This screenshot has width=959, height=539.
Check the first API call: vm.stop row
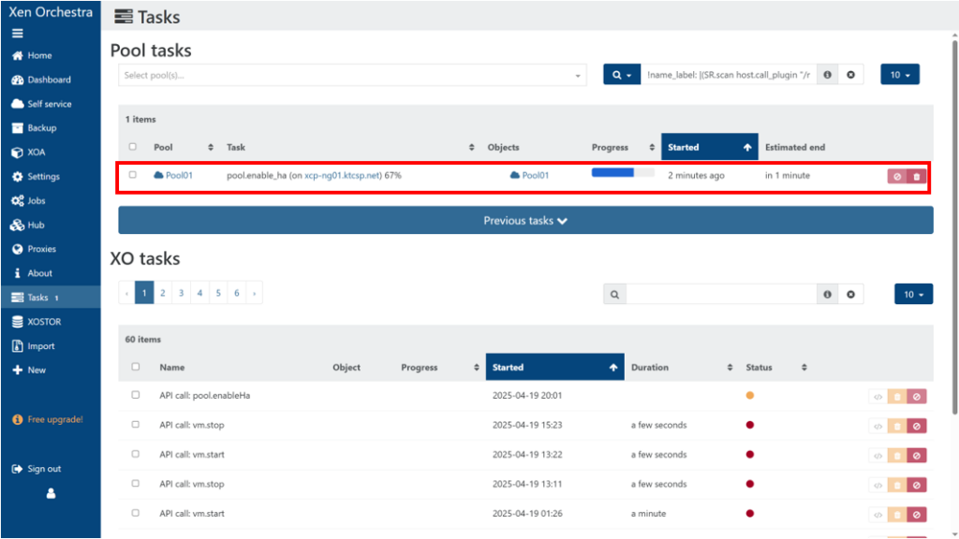tap(136, 425)
